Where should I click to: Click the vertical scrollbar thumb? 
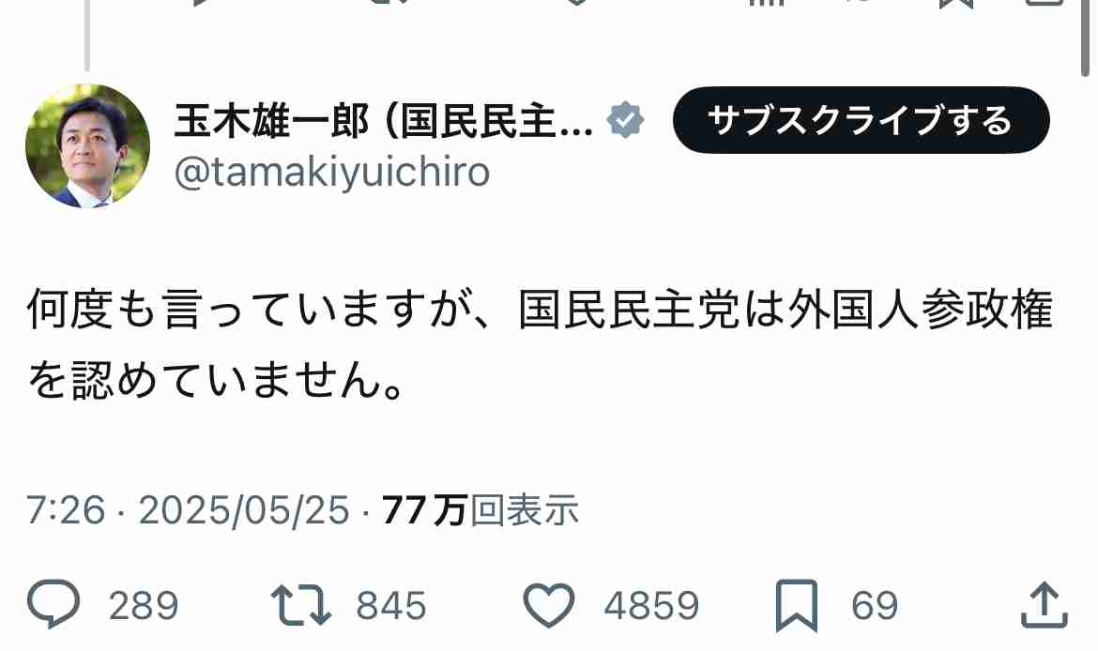(1085, 37)
